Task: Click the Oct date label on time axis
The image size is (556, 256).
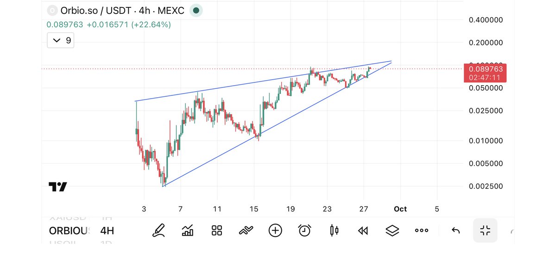Action: (x=400, y=209)
